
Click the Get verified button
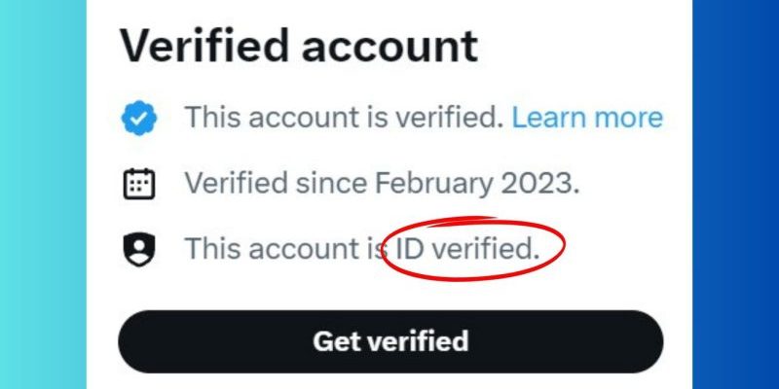coord(390,341)
